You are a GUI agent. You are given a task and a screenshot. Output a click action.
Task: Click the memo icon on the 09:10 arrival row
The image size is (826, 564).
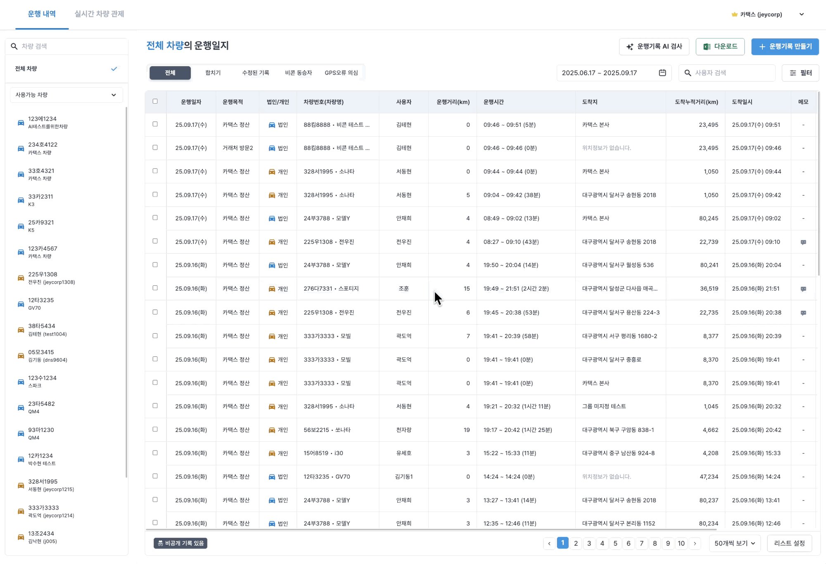803,242
